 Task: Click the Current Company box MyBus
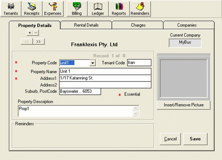tap(185, 43)
